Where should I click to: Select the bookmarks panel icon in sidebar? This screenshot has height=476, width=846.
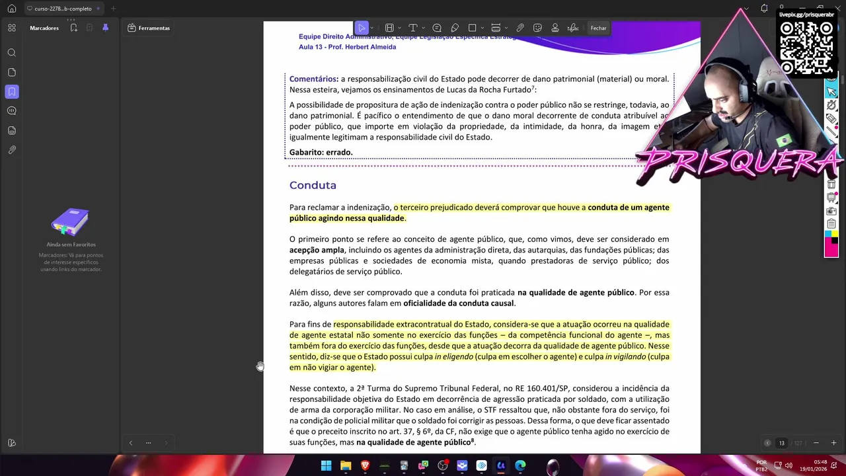[x=12, y=92]
